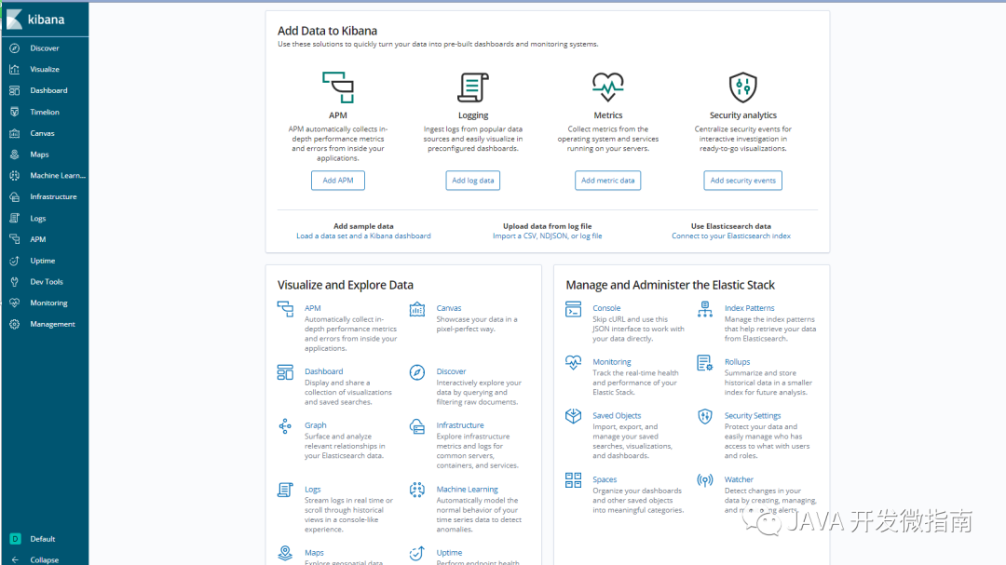Click the Console icon in Manage section
Image resolution: width=1006 pixels, height=565 pixels.
(573, 309)
